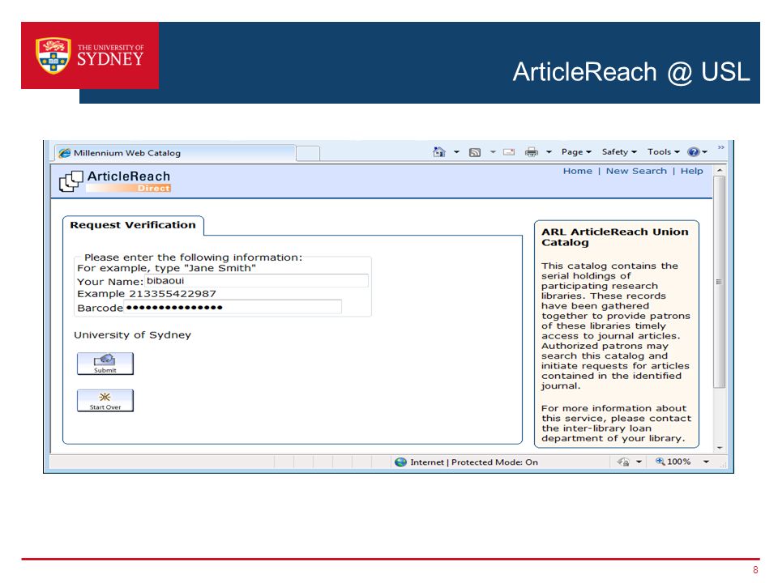Click the ArticleReach Direct logo

(115, 181)
